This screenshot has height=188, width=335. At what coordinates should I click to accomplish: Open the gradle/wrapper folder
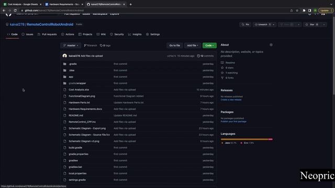click(77, 84)
